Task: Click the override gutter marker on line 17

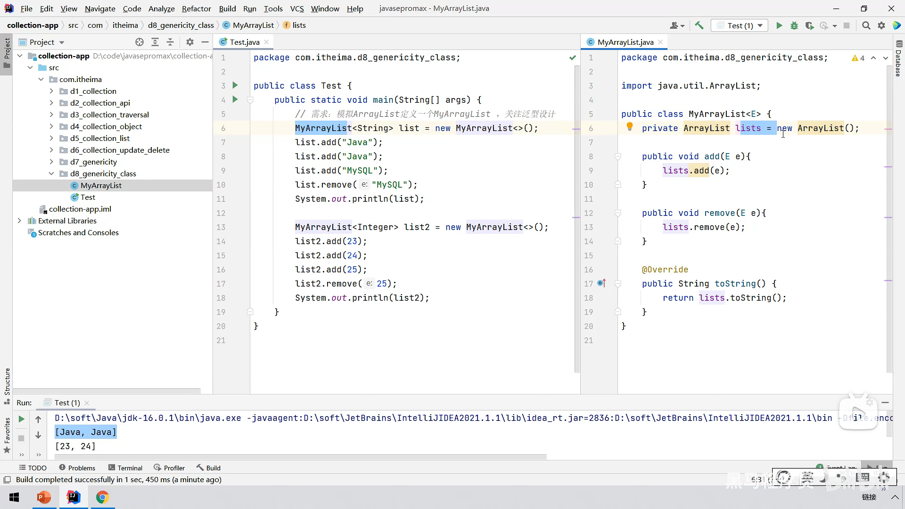Action: (x=601, y=283)
